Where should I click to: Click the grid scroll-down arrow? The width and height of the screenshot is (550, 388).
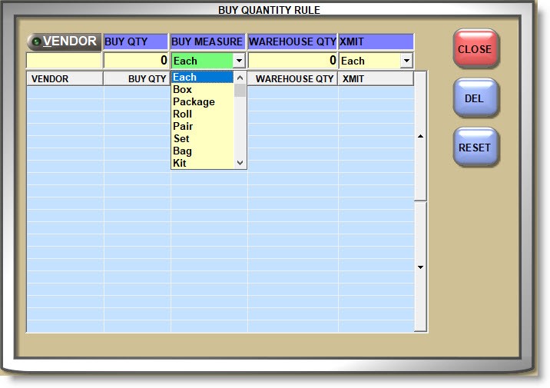[x=420, y=267]
